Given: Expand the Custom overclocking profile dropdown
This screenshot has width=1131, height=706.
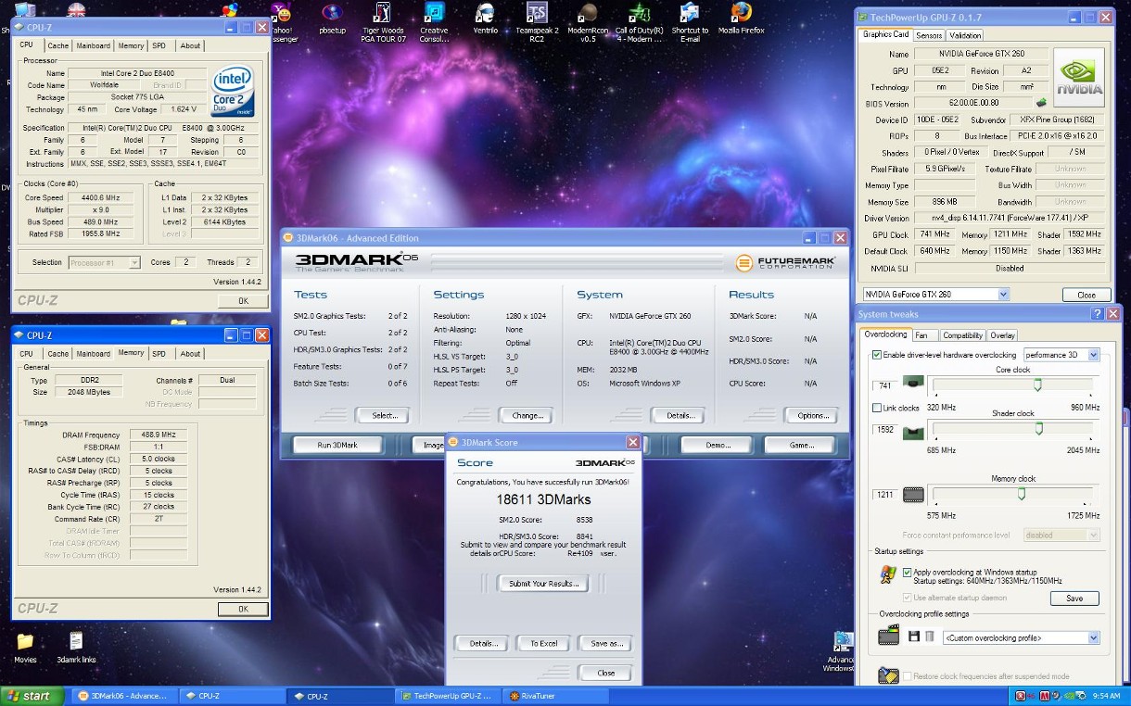Looking at the screenshot, I should 1021,637.
